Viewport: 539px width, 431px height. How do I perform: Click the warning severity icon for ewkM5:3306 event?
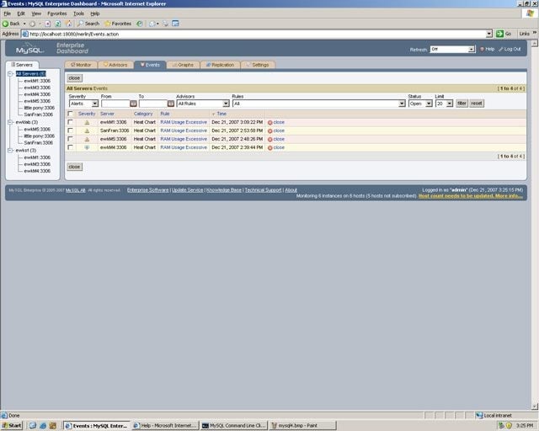pyautogui.click(x=87, y=139)
